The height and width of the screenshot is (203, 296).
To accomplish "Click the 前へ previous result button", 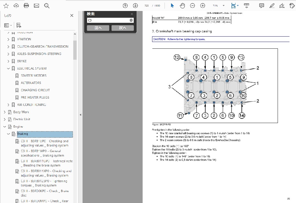I will click(98, 28).
